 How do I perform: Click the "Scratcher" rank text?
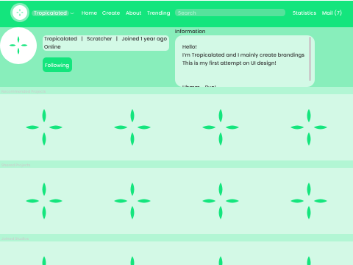point(99,39)
